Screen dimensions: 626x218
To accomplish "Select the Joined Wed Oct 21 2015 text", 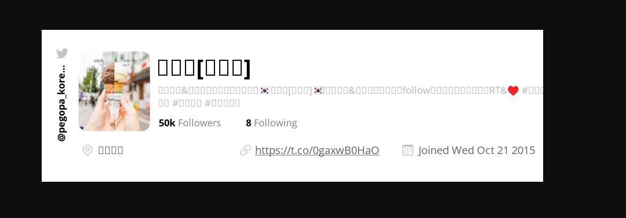I will (477, 150).
